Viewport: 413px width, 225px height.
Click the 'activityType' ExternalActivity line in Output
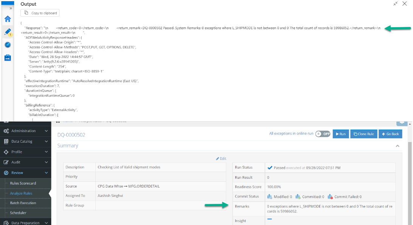[53, 110]
